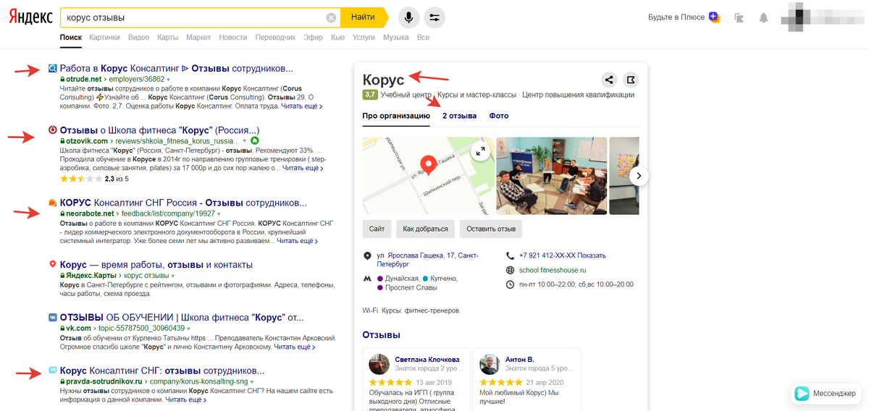Screen dimensions: 869x411
Task: Click the Сайт button
Action: (377, 229)
